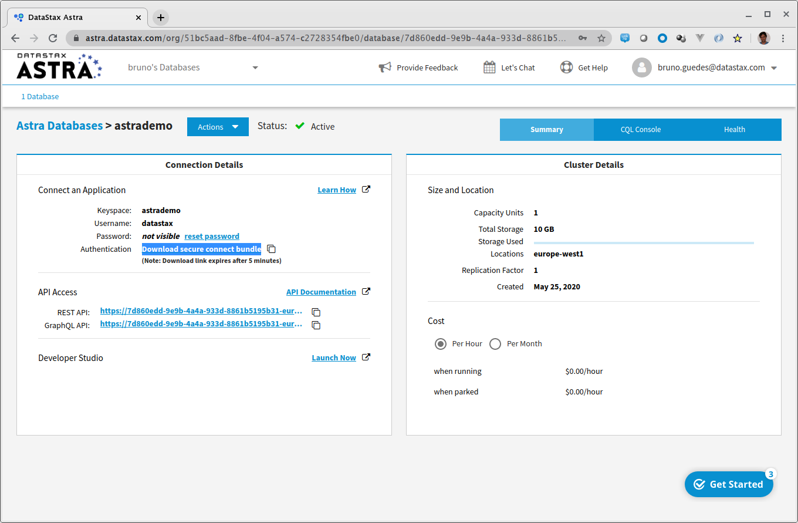The height and width of the screenshot is (523, 798).
Task: Open the API Documentation link
Action: click(x=321, y=292)
